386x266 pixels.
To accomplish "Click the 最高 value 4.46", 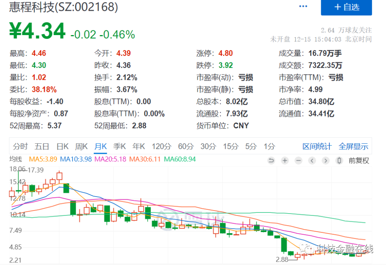I will pos(39,53).
